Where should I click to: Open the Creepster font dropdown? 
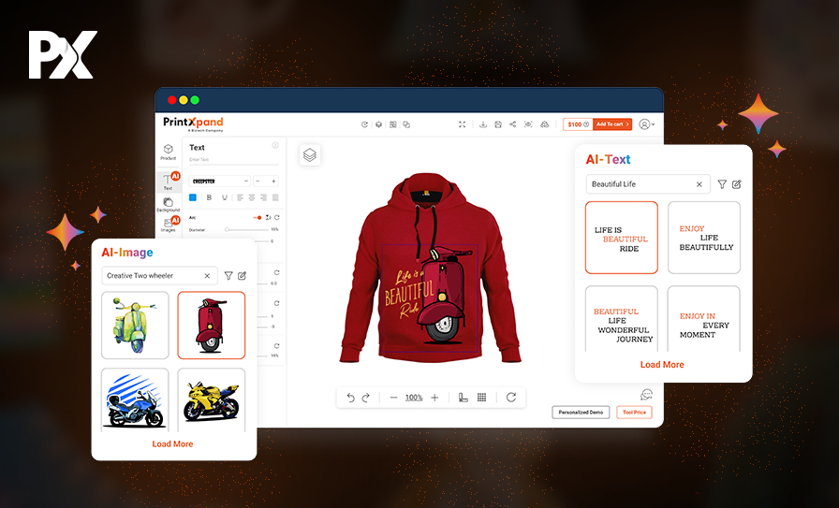point(219,181)
